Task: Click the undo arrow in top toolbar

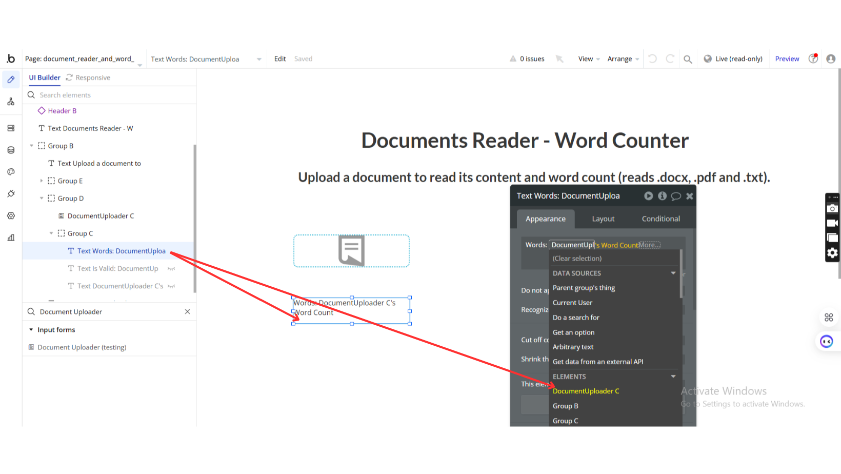Action: coord(652,59)
